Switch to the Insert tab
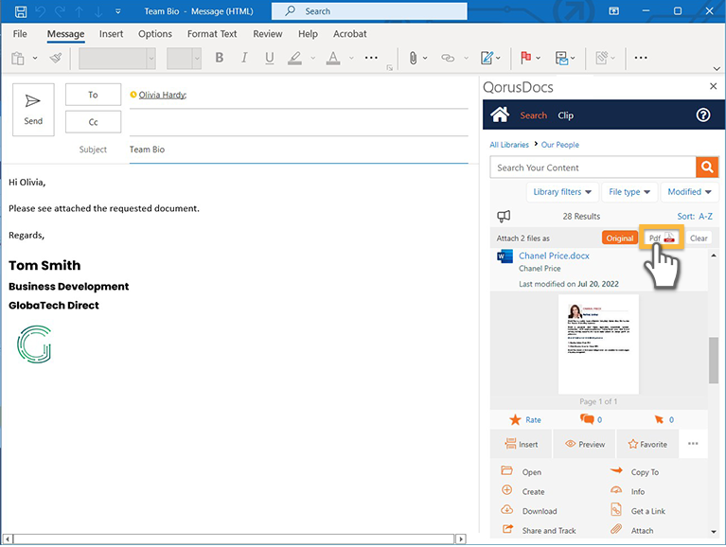The height and width of the screenshot is (547, 726). click(x=111, y=34)
